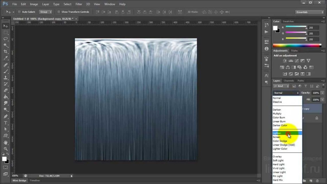
Task: Add an Invert adjustment
Action: [285, 74]
